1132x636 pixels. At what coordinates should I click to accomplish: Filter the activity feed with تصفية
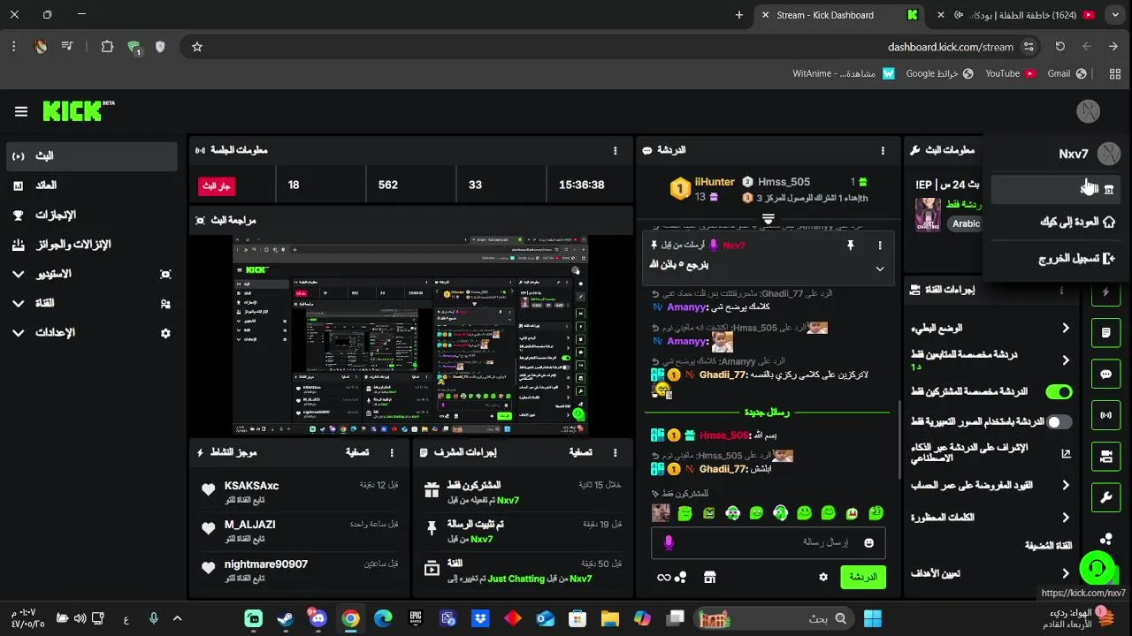[x=357, y=452]
